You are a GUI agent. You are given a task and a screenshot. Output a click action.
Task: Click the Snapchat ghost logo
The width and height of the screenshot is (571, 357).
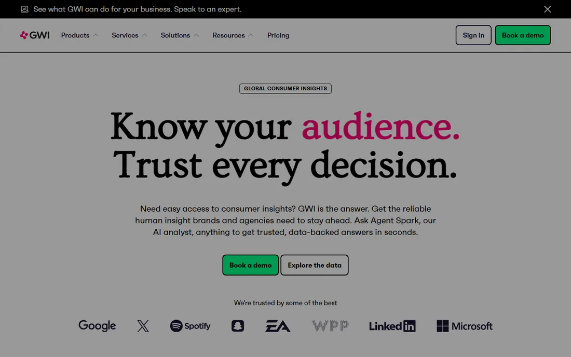pyautogui.click(x=238, y=326)
